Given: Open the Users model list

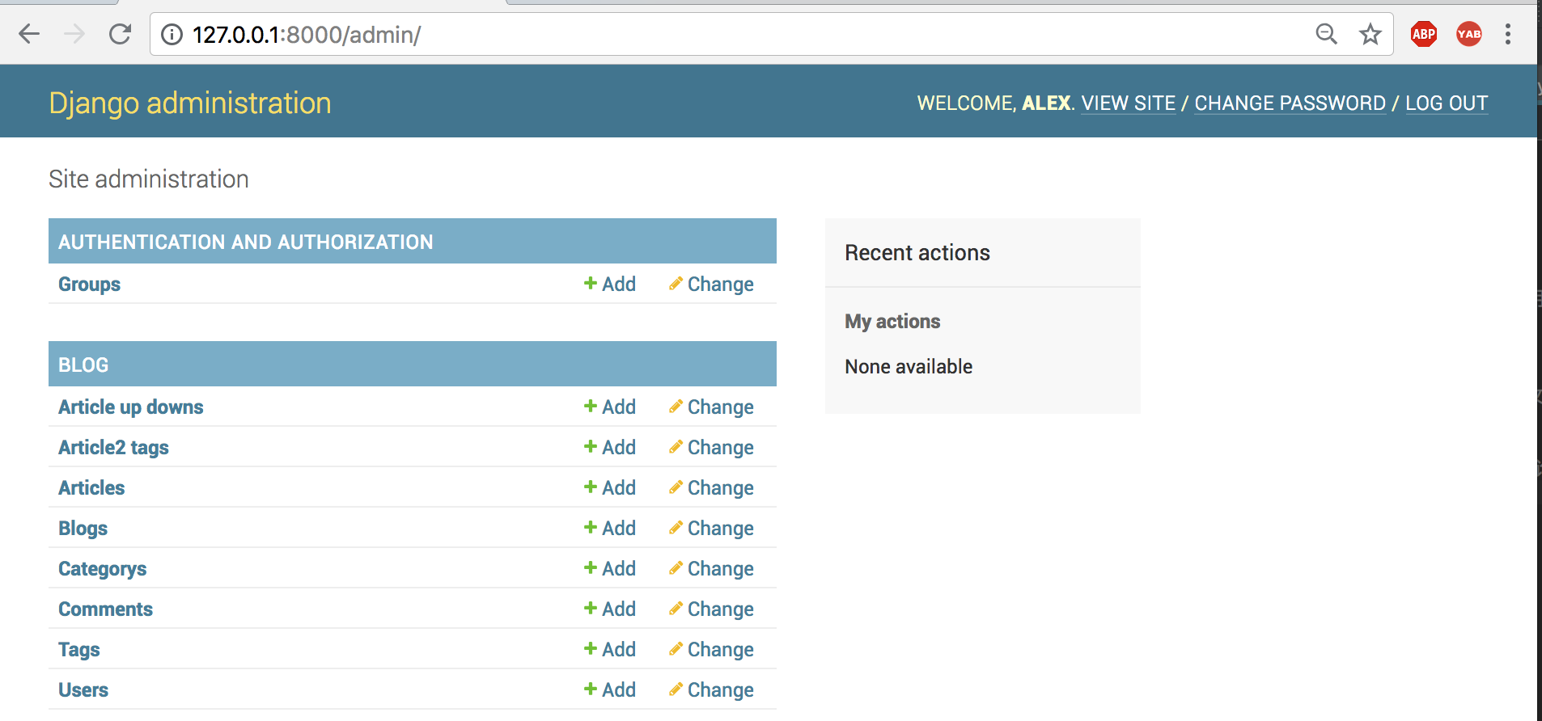Looking at the screenshot, I should click(x=83, y=690).
